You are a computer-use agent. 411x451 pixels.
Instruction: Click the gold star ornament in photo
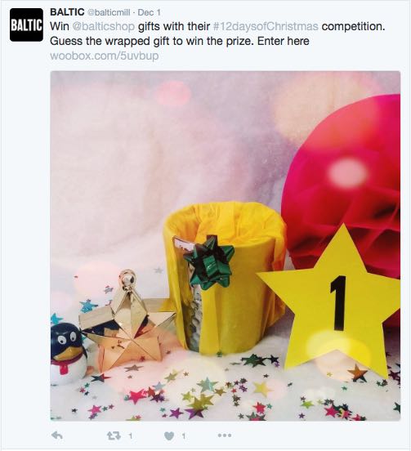[128, 322]
